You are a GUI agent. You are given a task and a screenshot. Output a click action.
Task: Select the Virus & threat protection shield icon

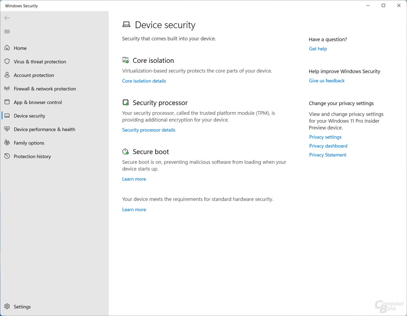pyautogui.click(x=7, y=61)
